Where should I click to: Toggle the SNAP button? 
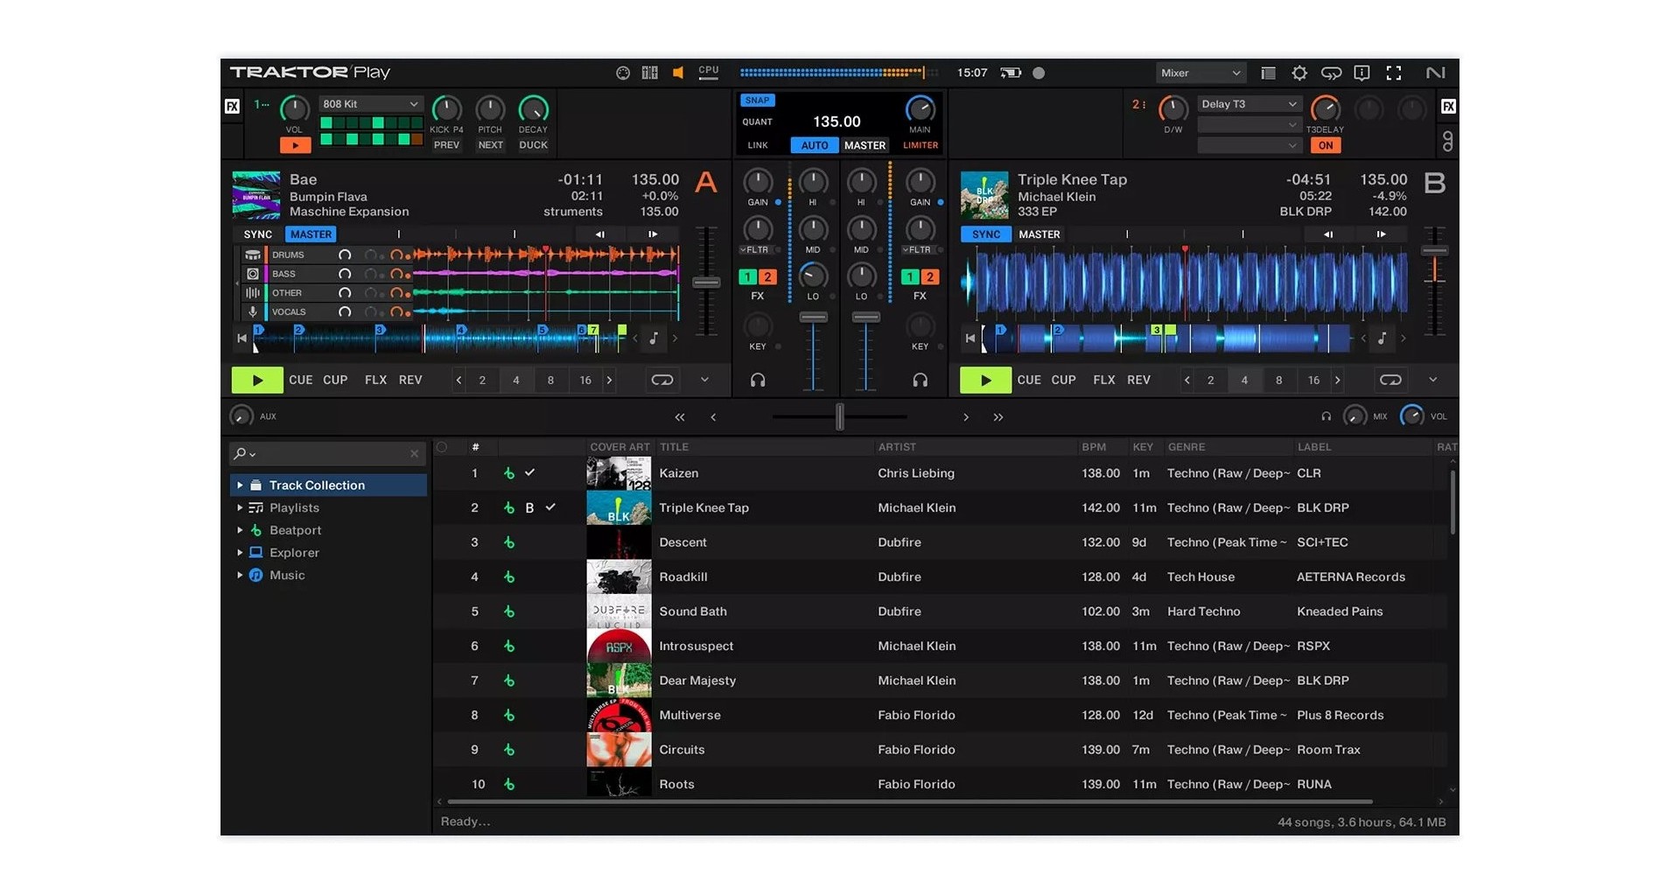point(757,100)
